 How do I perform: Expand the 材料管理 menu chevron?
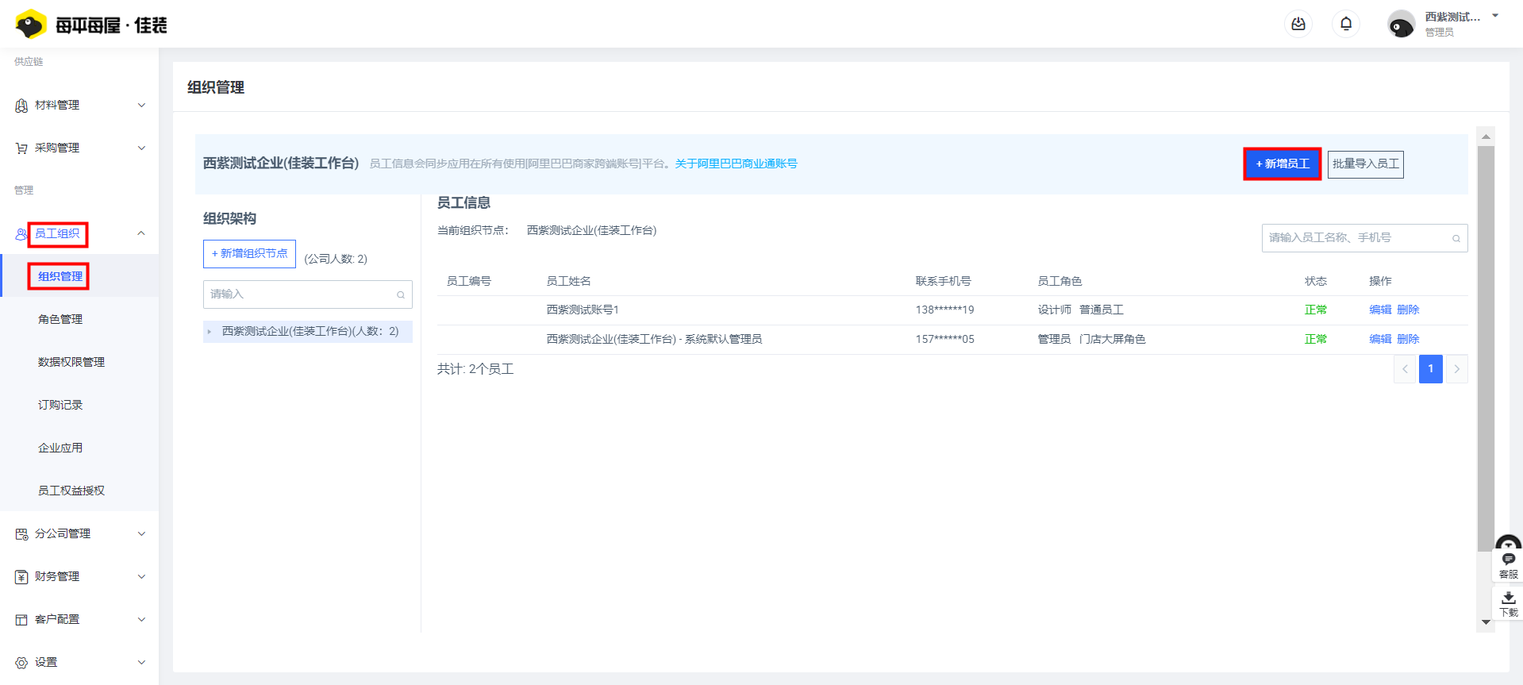[141, 105]
